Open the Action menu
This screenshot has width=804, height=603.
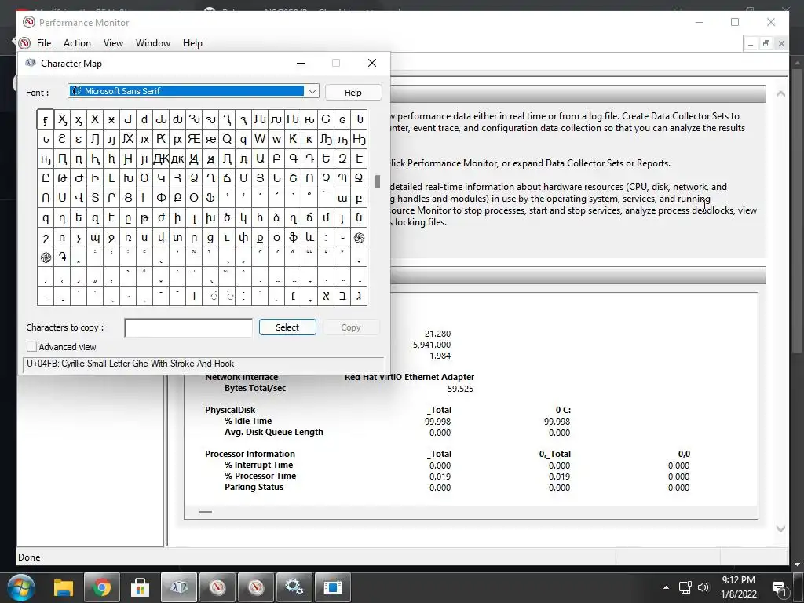point(77,43)
